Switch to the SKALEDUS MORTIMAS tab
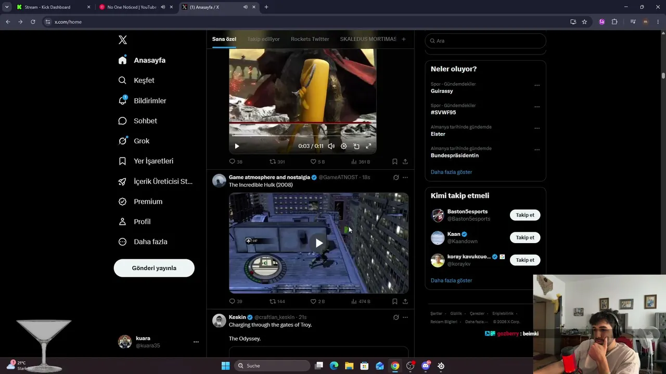The height and width of the screenshot is (374, 666). point(368,39)
